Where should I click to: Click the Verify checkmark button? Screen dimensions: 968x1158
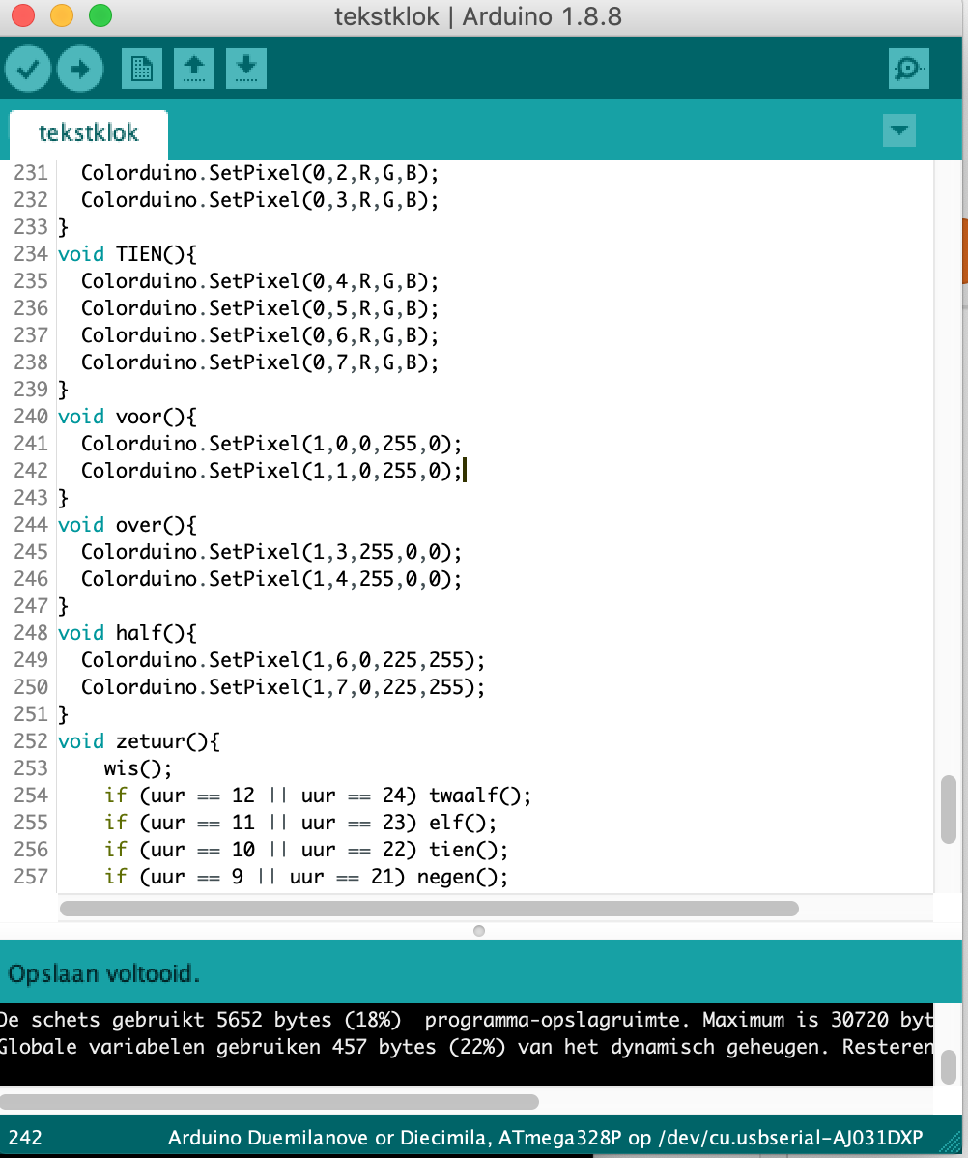click(x=28, y=70)
